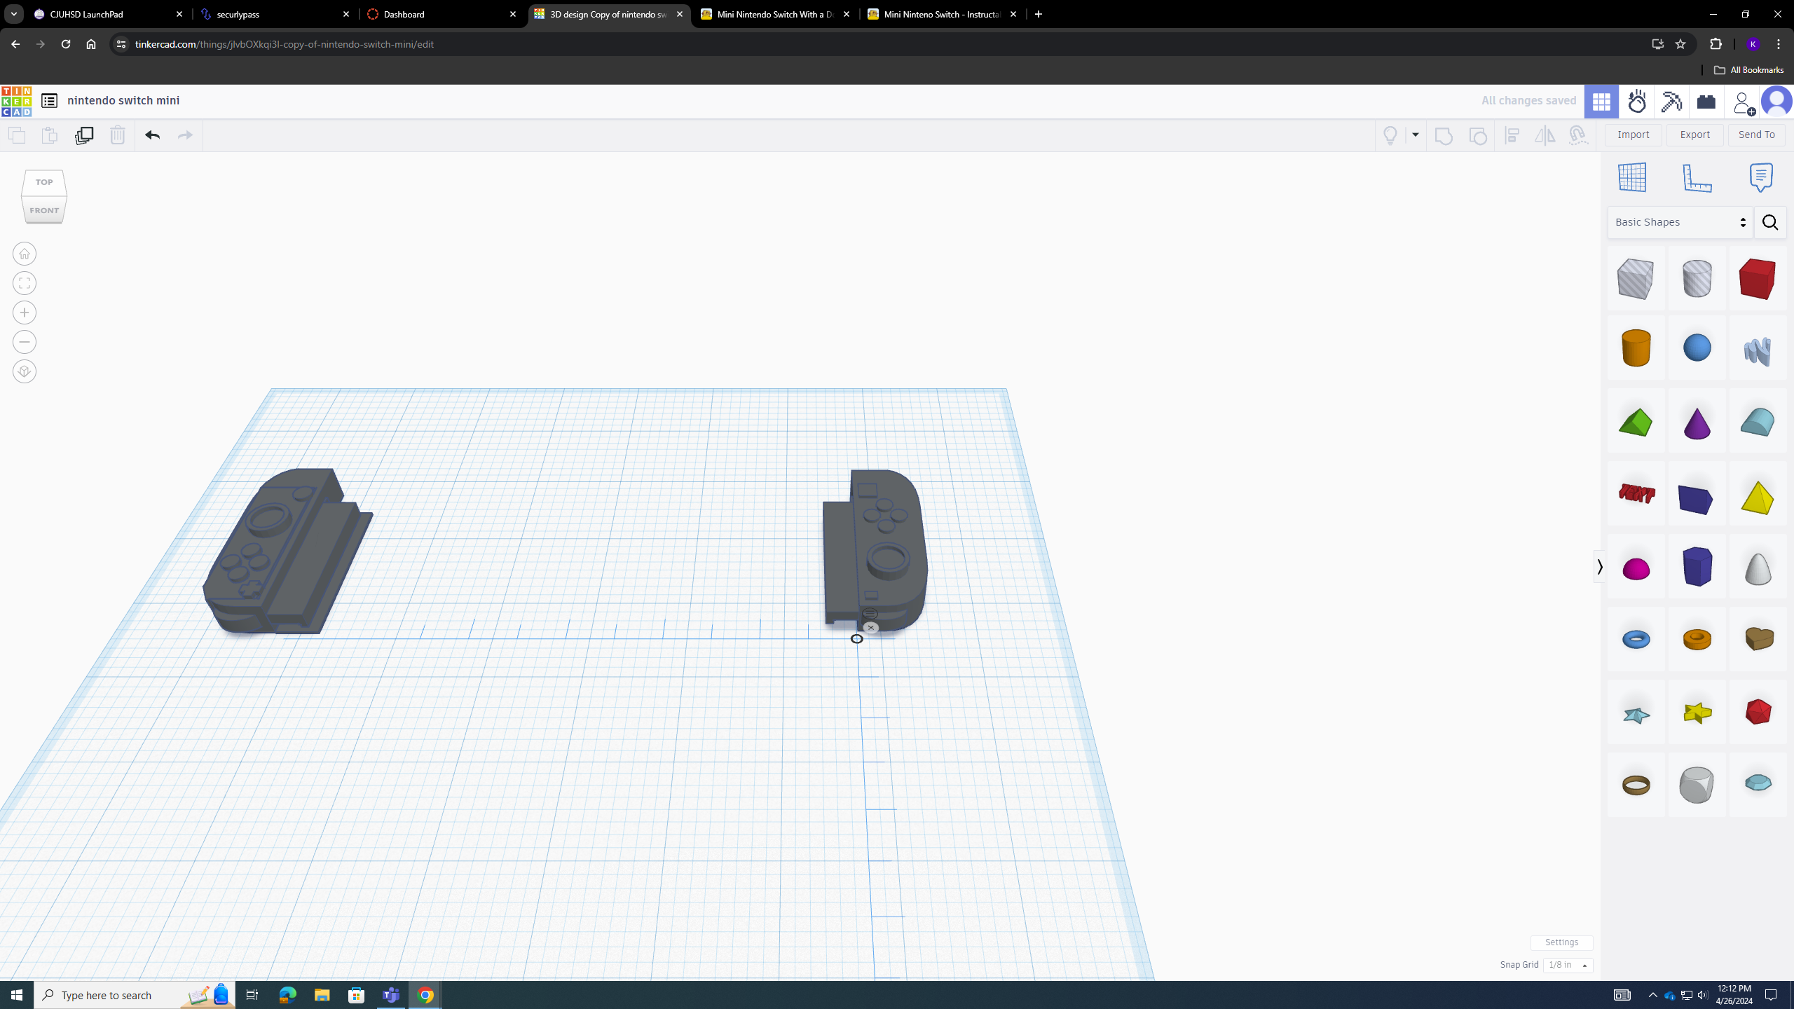Zoom out with minus icon

[25, 342]
